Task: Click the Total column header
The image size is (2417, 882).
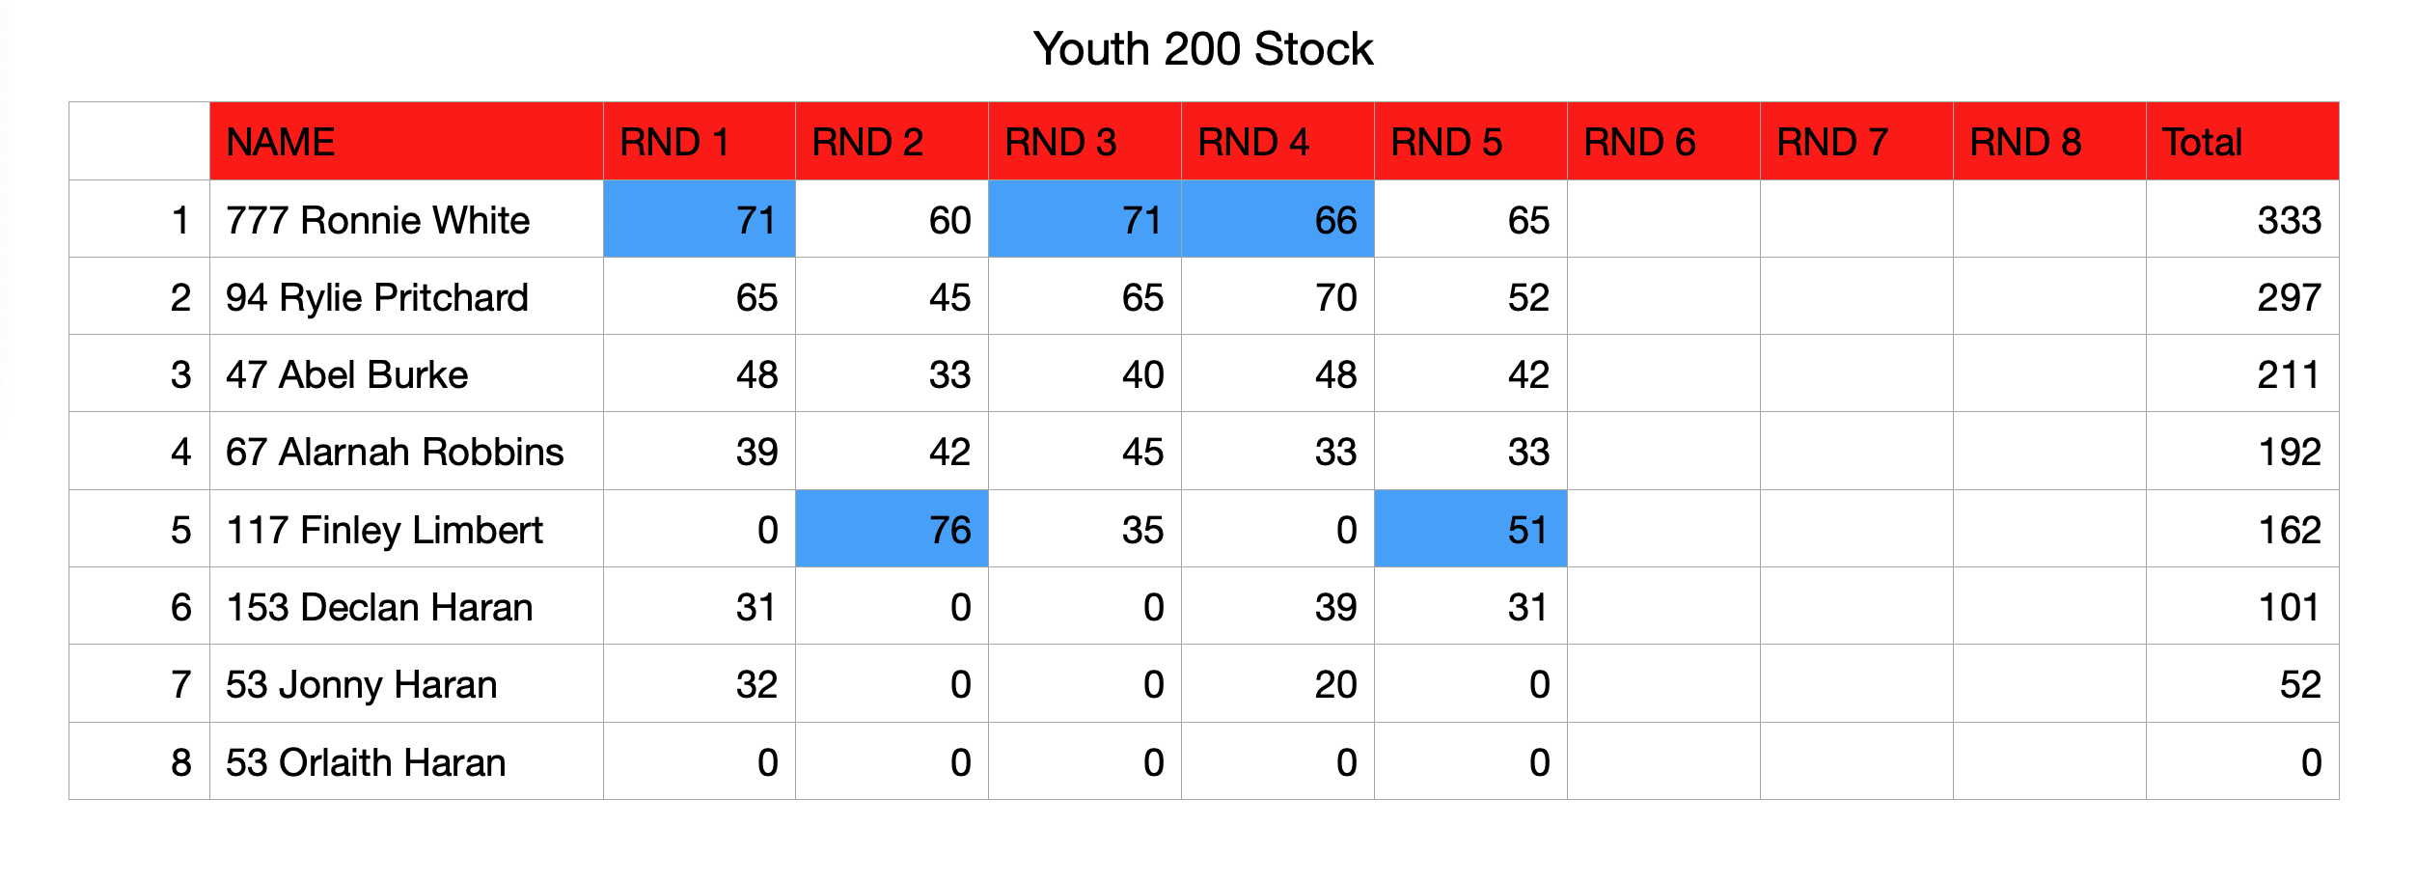Action: point(2242,141)
